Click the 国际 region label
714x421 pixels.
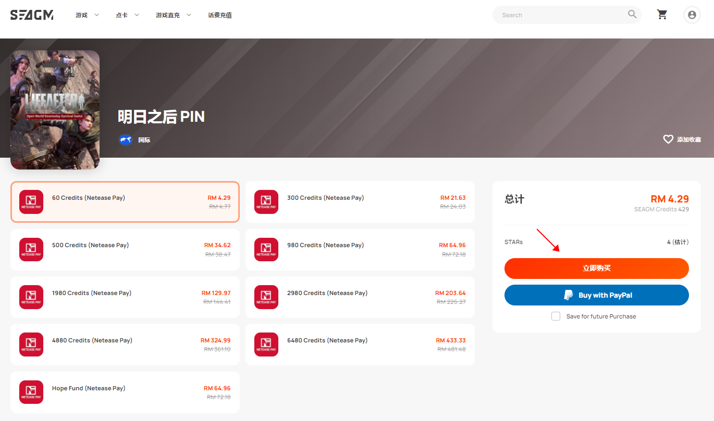tap(144, 140)
